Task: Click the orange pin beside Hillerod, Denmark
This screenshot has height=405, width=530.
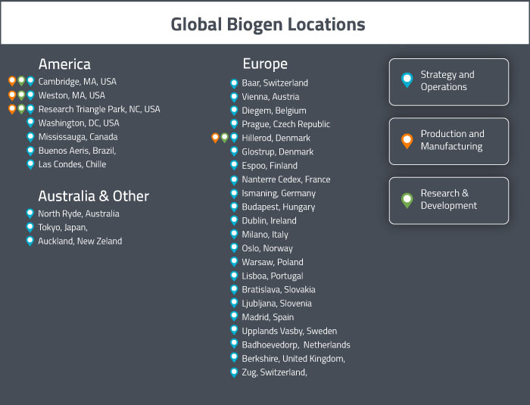Action: pos(215,138)
